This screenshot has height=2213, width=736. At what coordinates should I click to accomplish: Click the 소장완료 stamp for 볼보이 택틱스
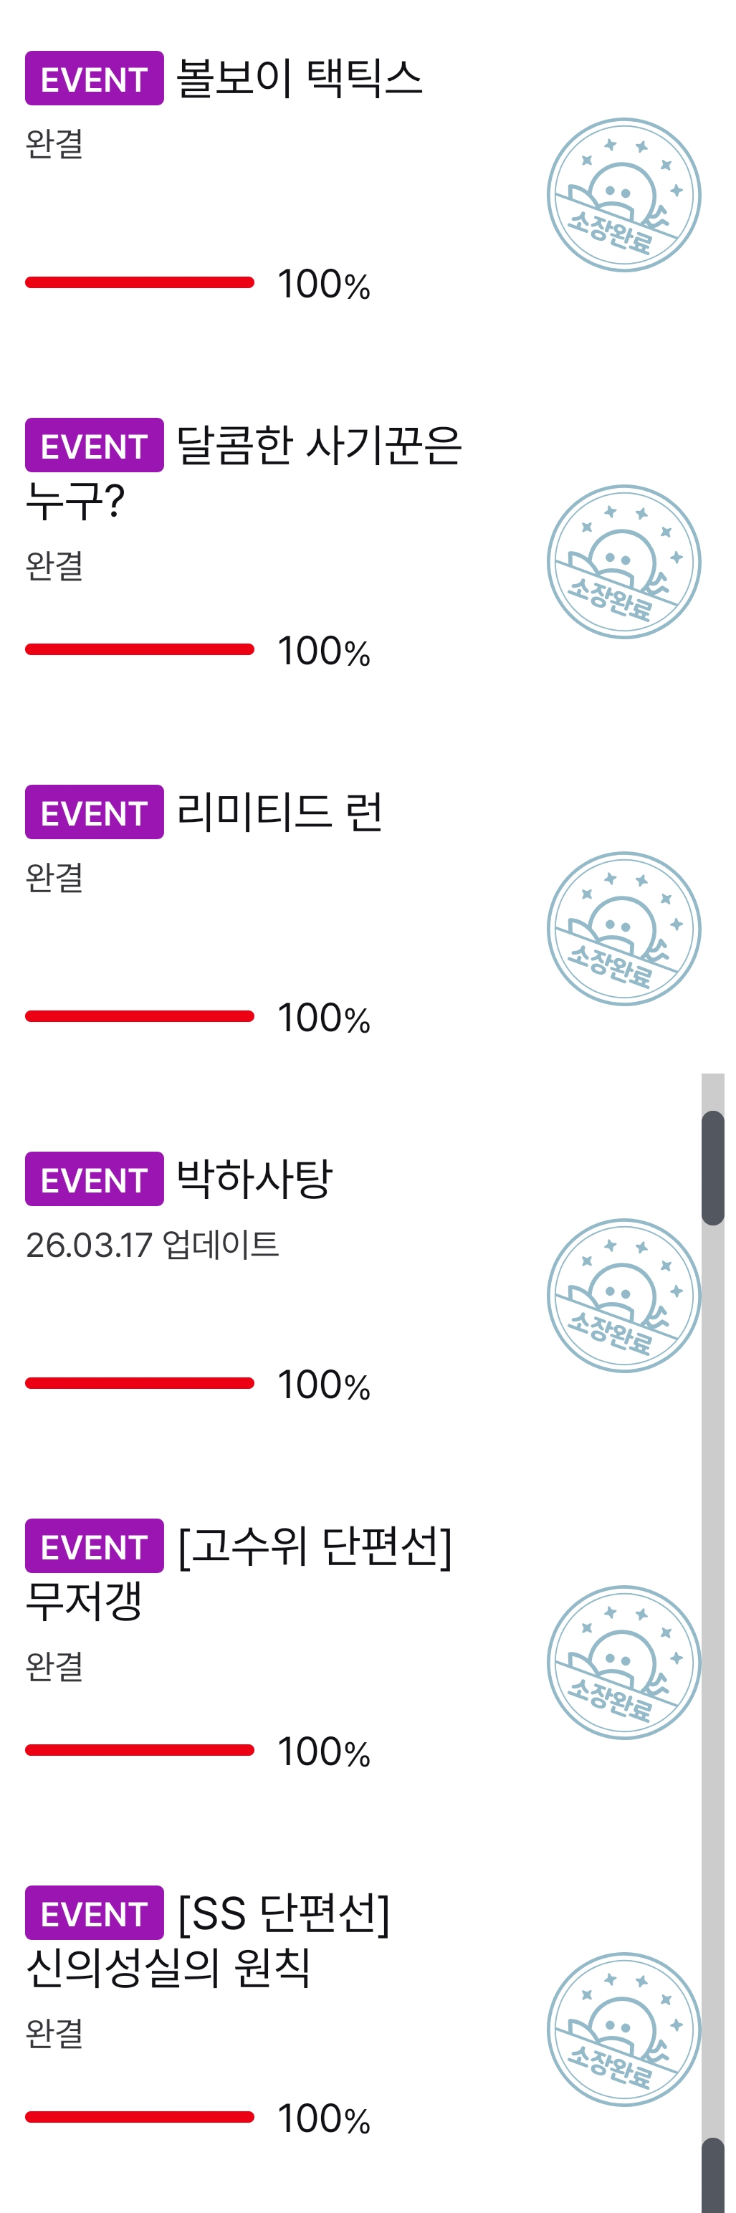623,195
